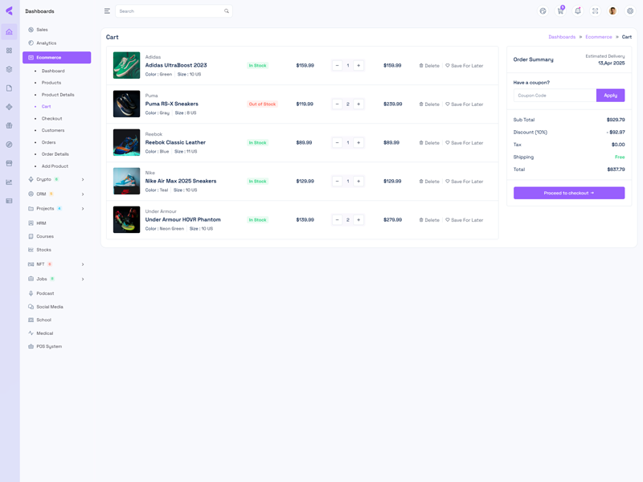Click the Coupon Code input field
Image resolution: width=643 pixels, height=482 pixels.
tap(555, 95)
